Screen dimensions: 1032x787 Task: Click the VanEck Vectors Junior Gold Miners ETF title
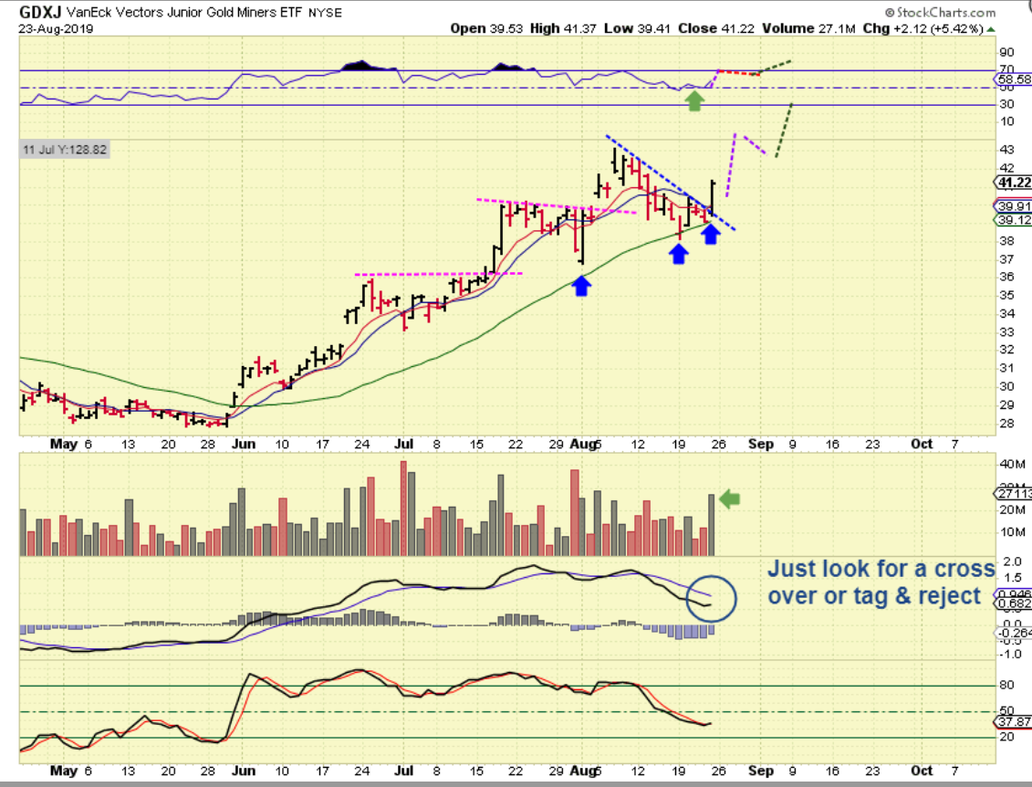tap(184, 12)
